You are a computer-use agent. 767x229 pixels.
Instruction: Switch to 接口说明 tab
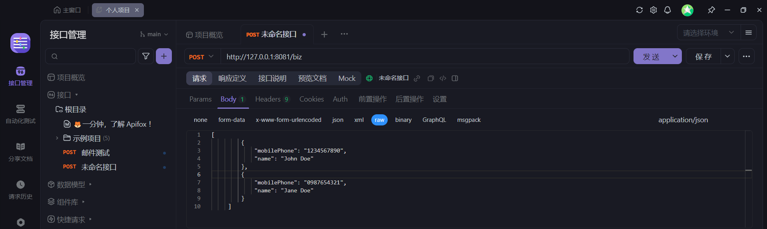(x=272, y=78)
